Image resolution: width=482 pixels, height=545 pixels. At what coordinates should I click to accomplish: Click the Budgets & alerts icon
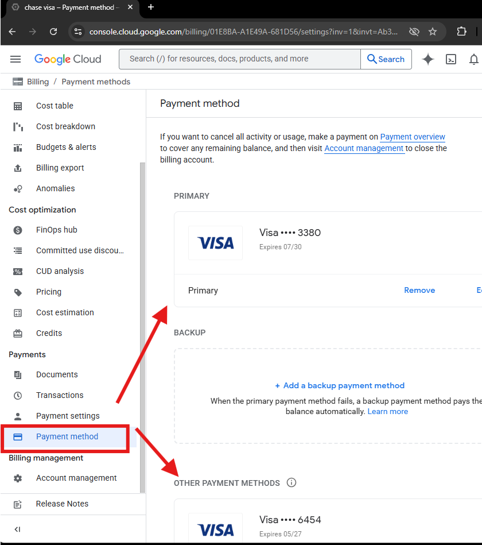[18, 148]
